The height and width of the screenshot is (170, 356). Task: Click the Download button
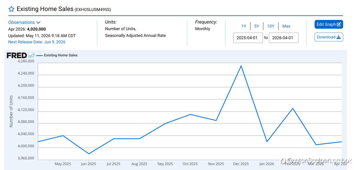click(329, 37)
